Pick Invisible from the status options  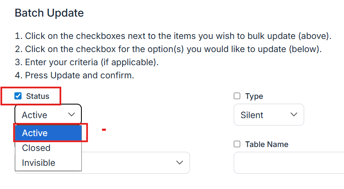39,163
